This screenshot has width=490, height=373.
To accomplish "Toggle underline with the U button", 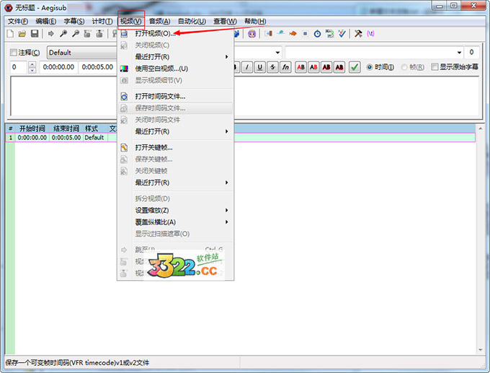I will pos(259,67).
